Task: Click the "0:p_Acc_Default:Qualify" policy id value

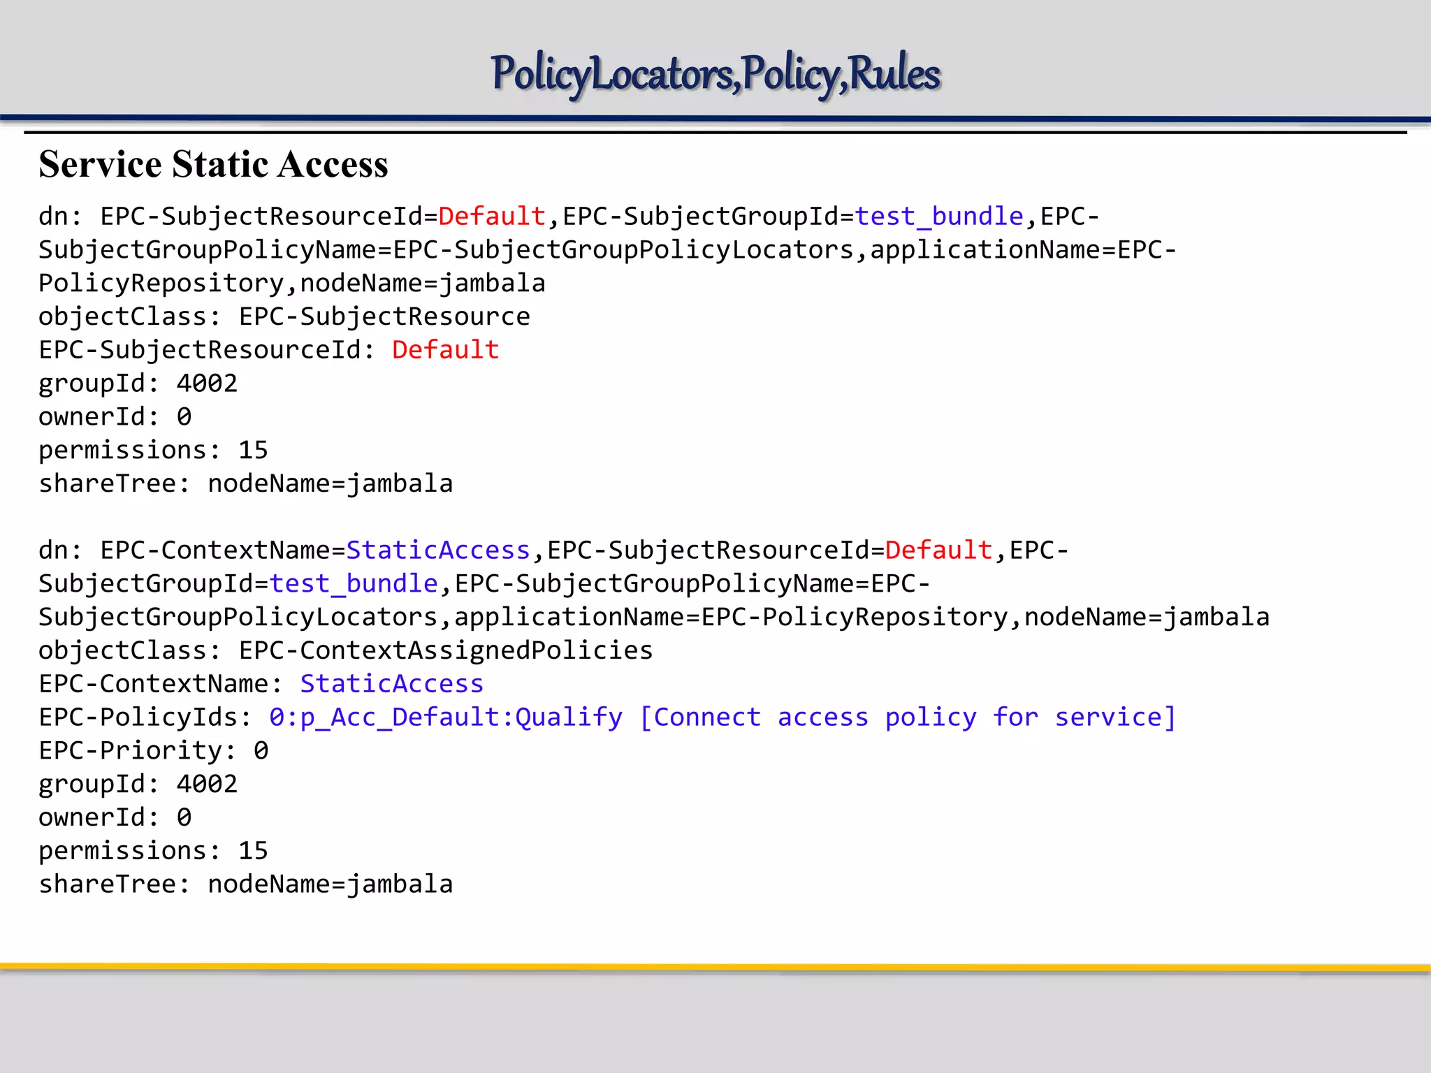Action: click(x=446, y=717)
